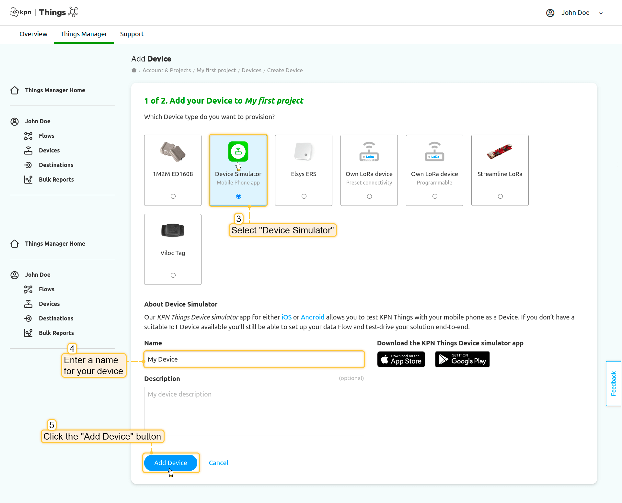Click the Cancel link
The image size is (622, 503).
(218, 463)
